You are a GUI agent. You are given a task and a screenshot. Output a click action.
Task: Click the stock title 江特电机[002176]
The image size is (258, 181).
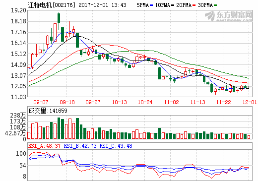coord(52,5)
